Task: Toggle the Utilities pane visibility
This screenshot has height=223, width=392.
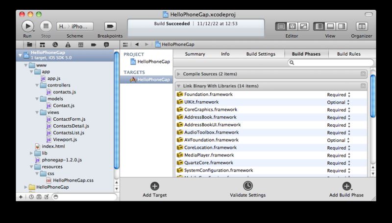Action: pos(341,26)
